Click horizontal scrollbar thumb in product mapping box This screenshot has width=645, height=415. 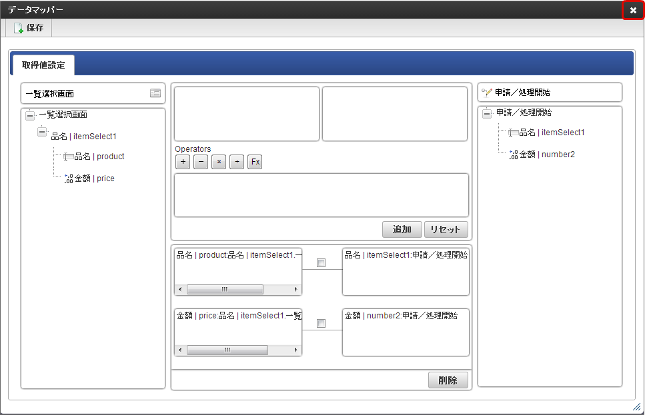225,289
